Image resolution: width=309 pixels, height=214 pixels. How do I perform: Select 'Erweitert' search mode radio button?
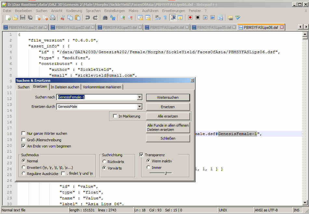point(23,167)
